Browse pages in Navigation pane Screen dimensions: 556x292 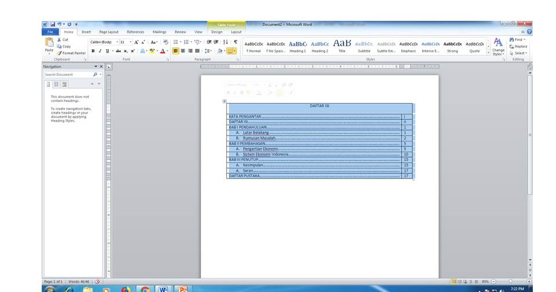click(56, 85)
